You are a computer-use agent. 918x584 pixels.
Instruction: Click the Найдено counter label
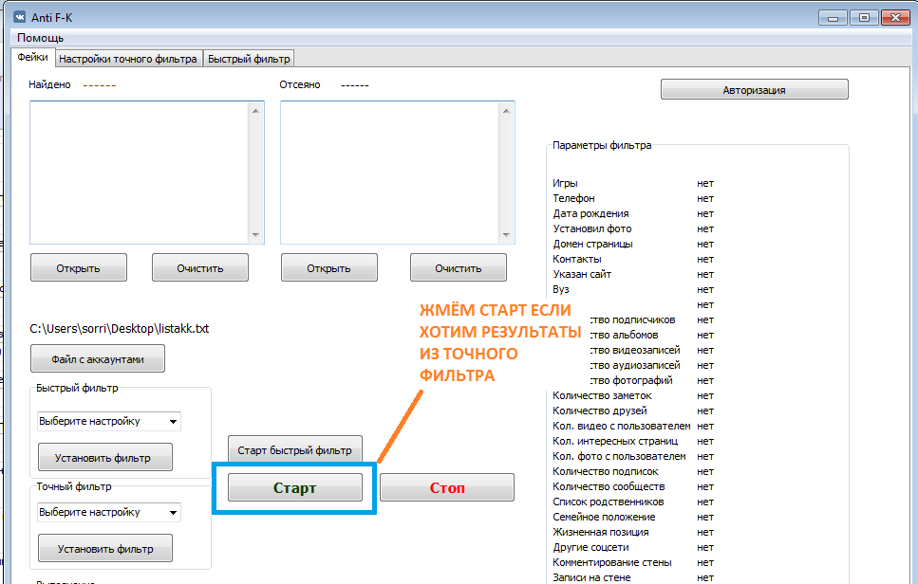pos(49,84)
